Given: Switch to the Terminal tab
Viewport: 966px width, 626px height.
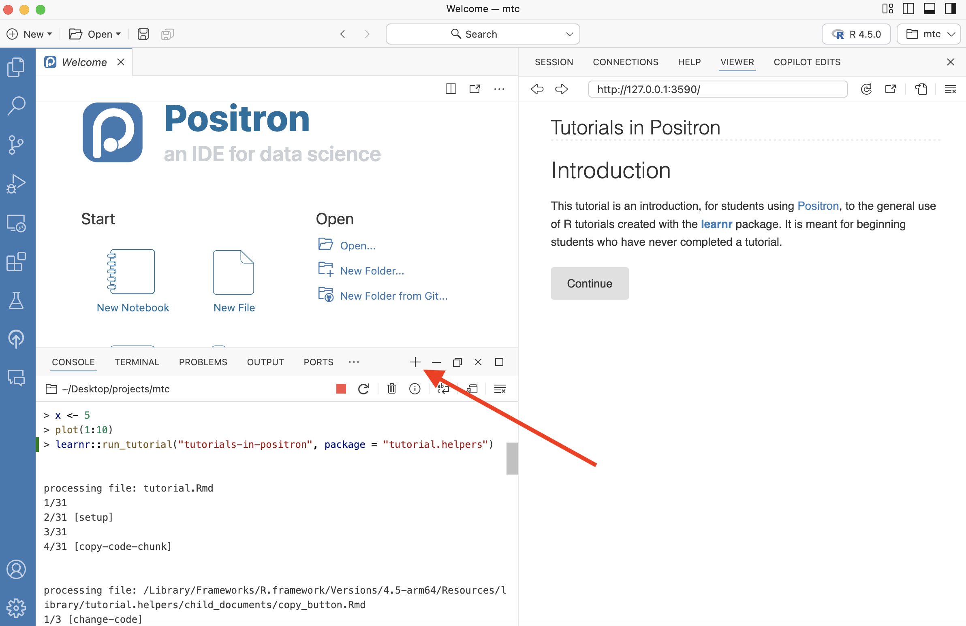Looking at the screenshot, I should pyautogui.click(x=137, y=362).
